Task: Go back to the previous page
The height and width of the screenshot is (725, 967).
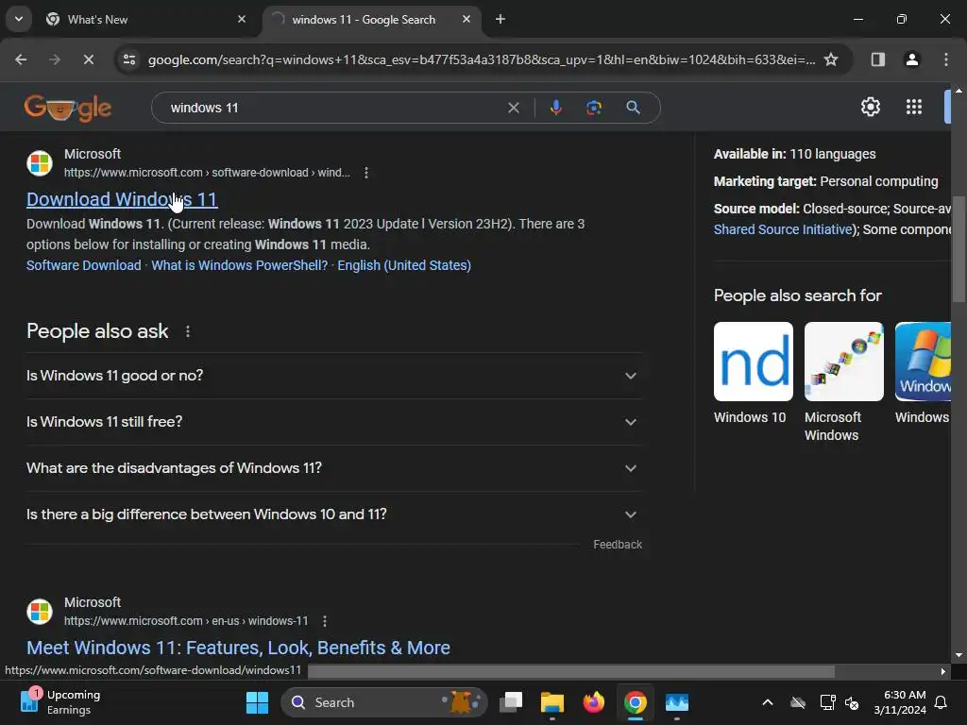Action: coord(21,59)
